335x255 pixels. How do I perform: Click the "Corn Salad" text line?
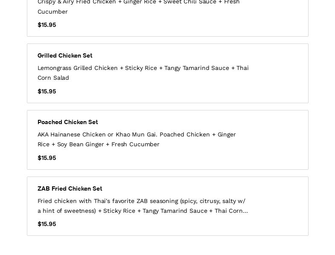click(x=53, y=78)
